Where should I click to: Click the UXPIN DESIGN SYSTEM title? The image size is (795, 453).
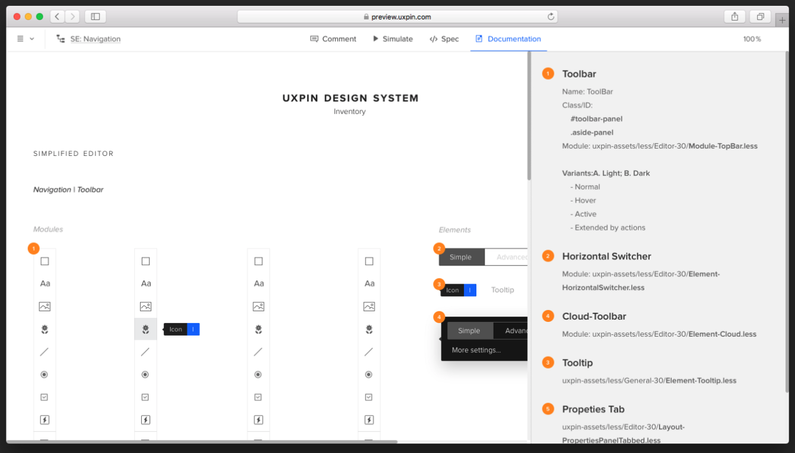click(x=350, y=98)
